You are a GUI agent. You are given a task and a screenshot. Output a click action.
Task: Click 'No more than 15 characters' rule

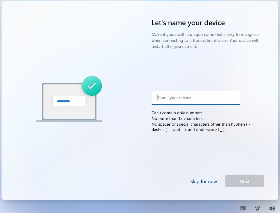pos(177,118)
